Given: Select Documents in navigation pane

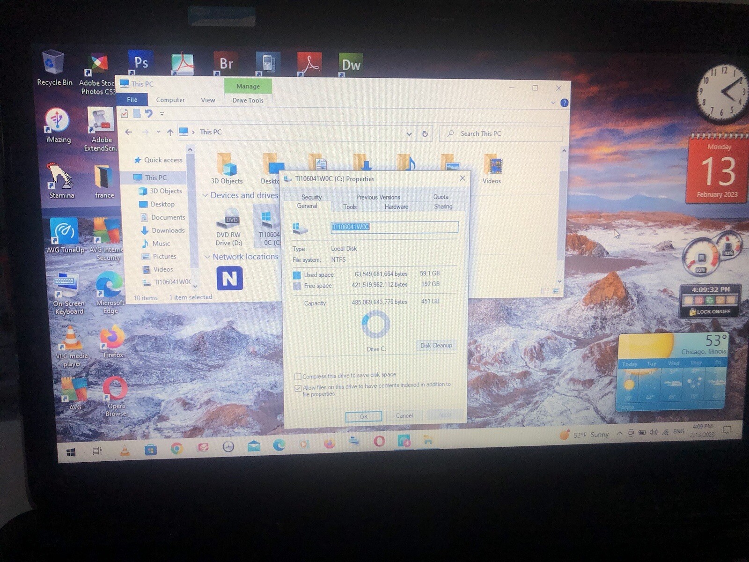Looking at the screenshot, I should pyautogui.click(x=163, y=217).
